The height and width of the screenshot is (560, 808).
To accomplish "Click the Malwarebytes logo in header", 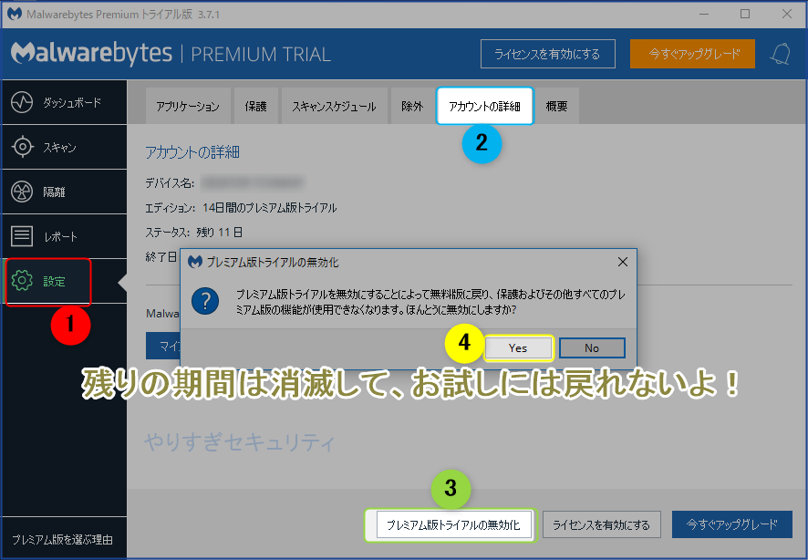I will [x=91, y=54].
